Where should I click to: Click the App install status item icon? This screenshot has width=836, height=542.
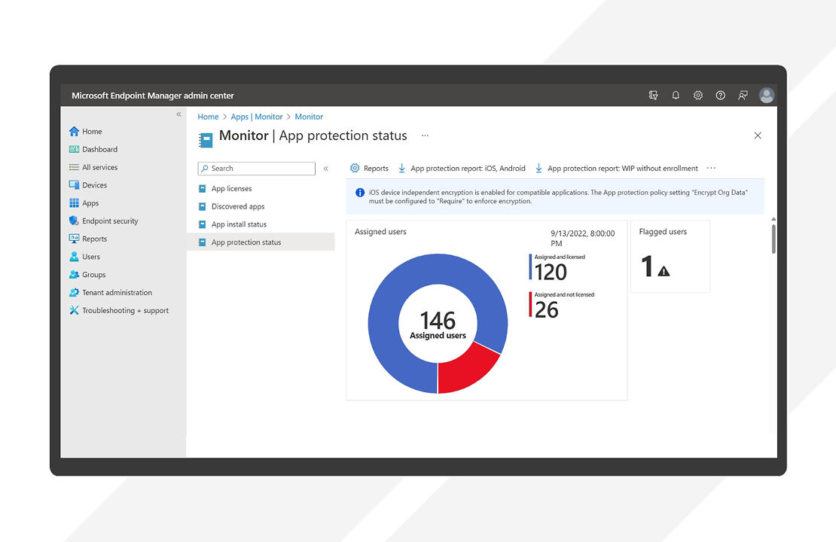(x=202, y=224)
